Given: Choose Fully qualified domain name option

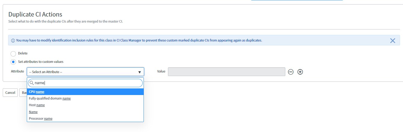Looking at the screenshot, I should (x=85, y=98).
